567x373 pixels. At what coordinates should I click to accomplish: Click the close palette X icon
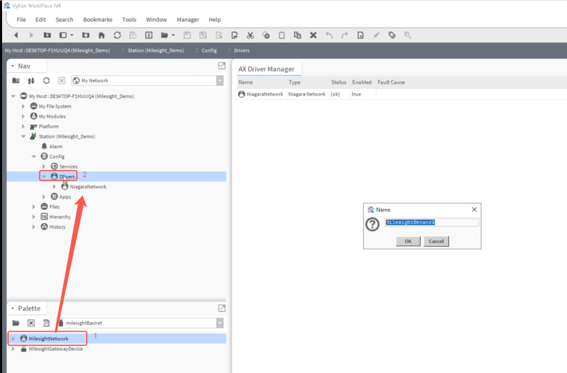[31, 323]
